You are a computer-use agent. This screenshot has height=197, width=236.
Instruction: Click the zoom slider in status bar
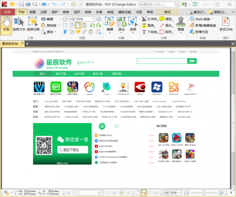point(204,193)
